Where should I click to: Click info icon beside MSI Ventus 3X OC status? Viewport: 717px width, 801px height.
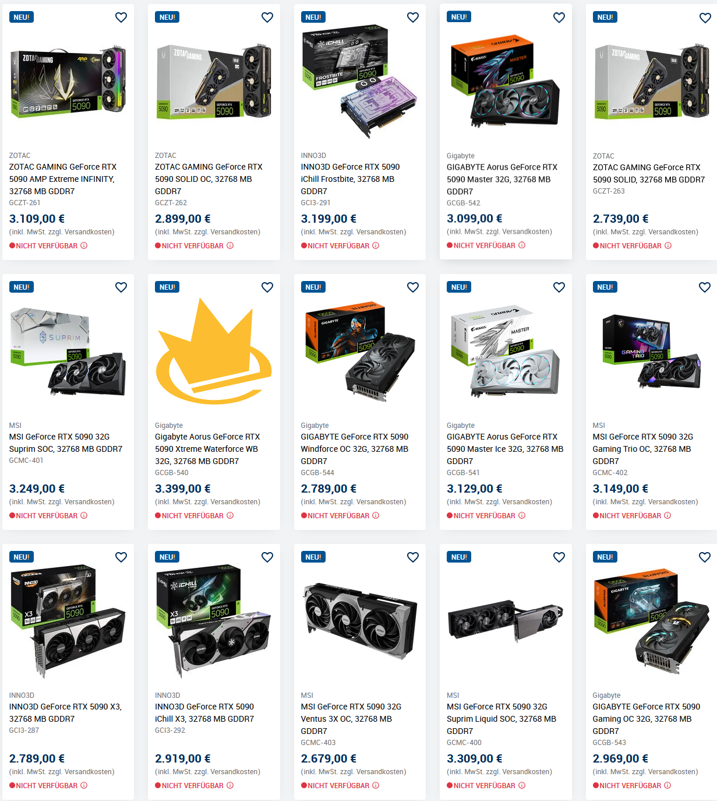point(376,785)
